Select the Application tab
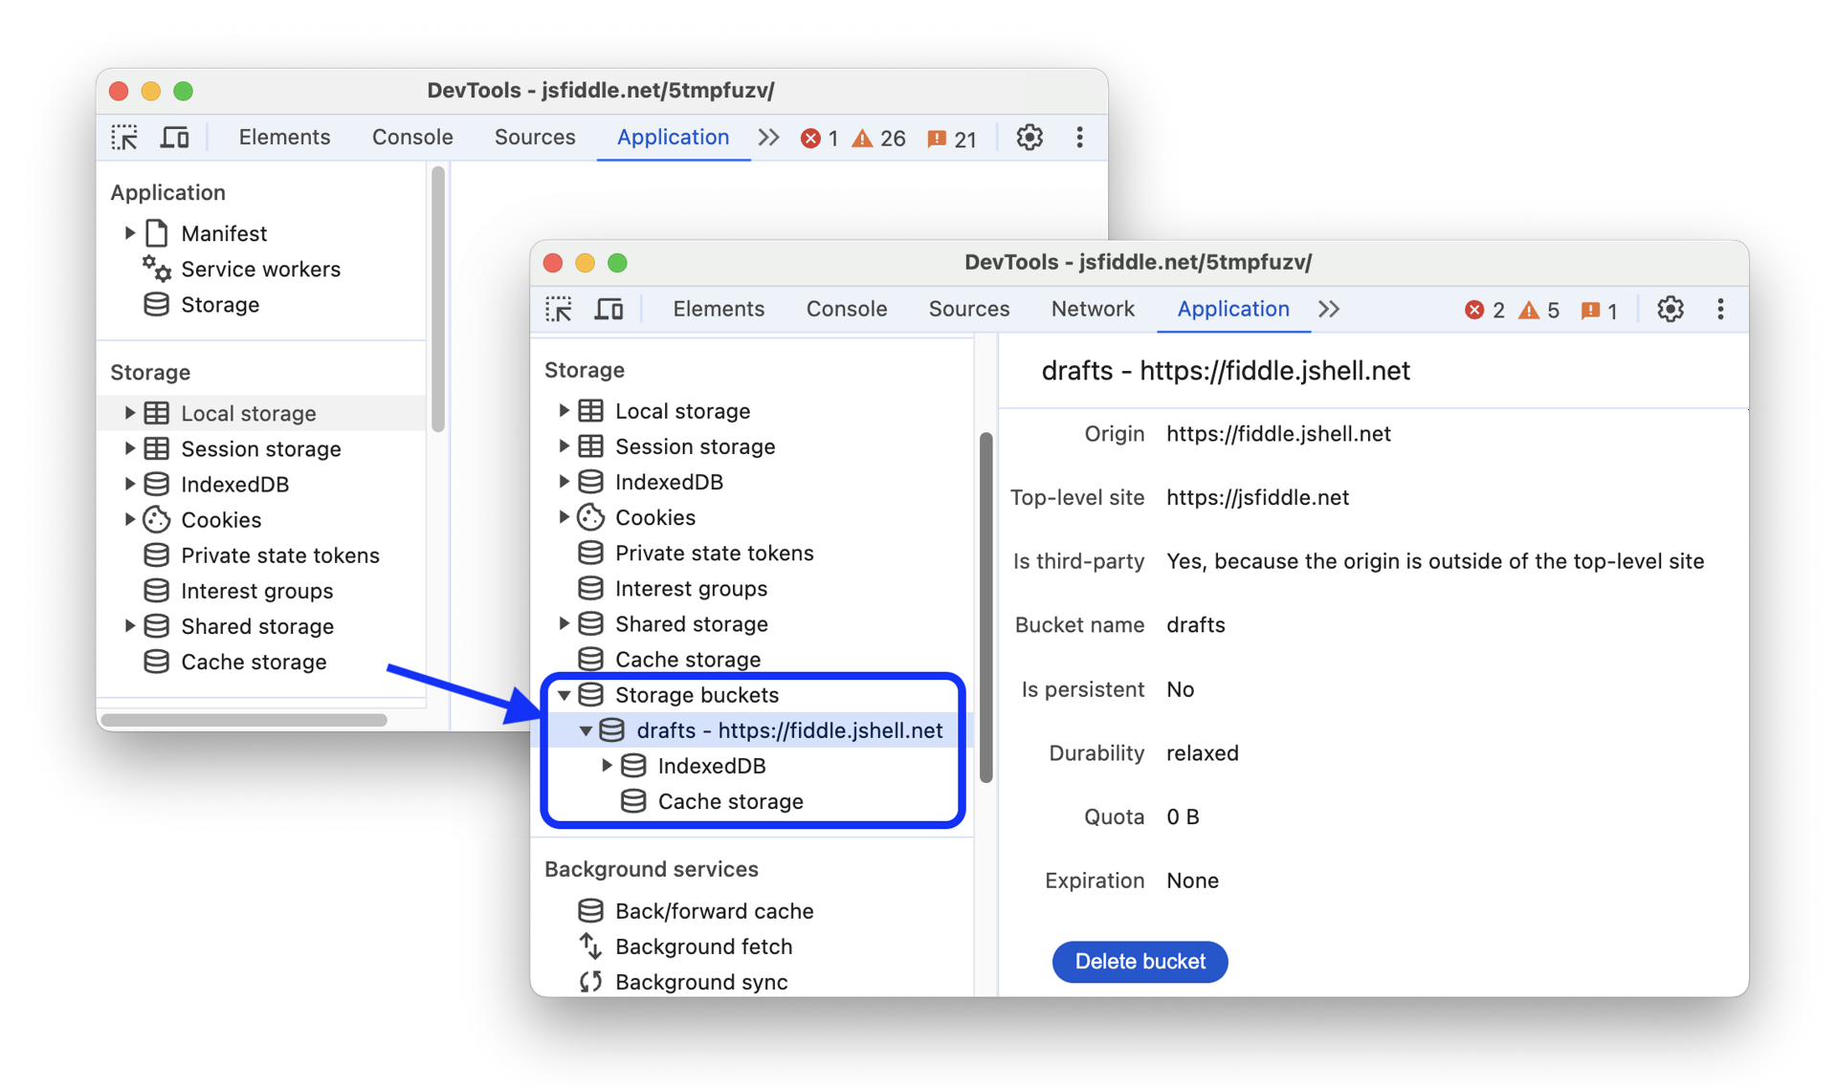 1231,308
